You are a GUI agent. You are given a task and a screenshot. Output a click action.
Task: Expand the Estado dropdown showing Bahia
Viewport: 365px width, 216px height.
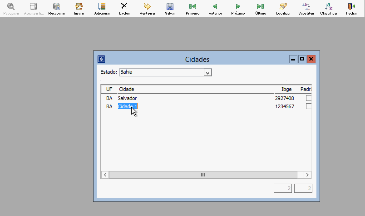pyautogui.click(x=207, y=72)
